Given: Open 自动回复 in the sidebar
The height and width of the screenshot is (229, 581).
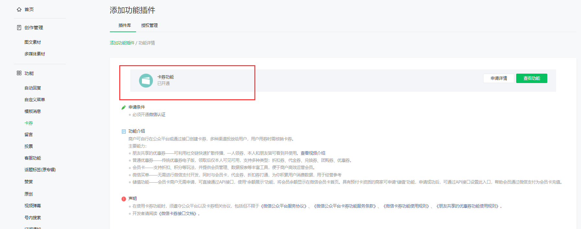Looking at the screenshot, I should pos(33,88).
